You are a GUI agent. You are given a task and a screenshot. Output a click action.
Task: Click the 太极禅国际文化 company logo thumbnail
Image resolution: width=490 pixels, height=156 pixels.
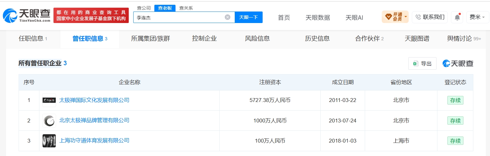click(x=49, y=100)
